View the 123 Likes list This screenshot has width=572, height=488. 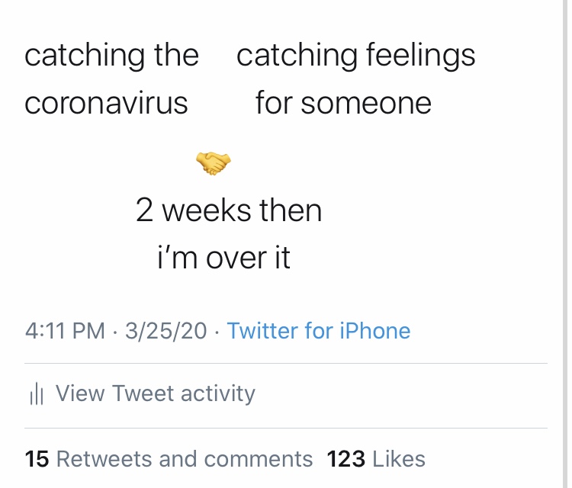pos(376,459)
